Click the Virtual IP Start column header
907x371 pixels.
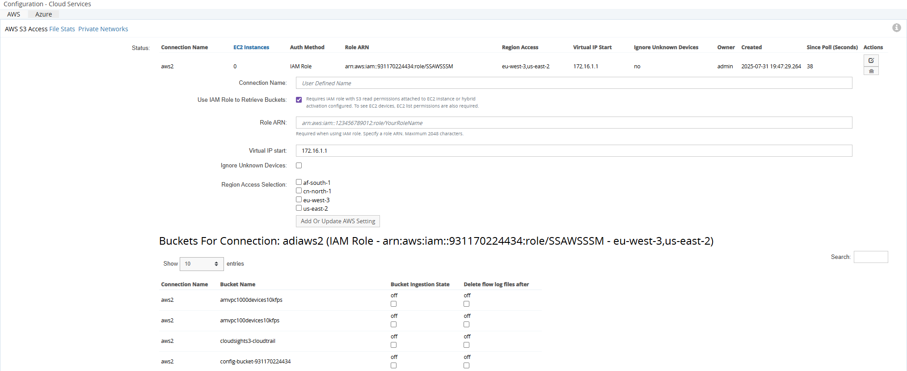tap(592, 47)
